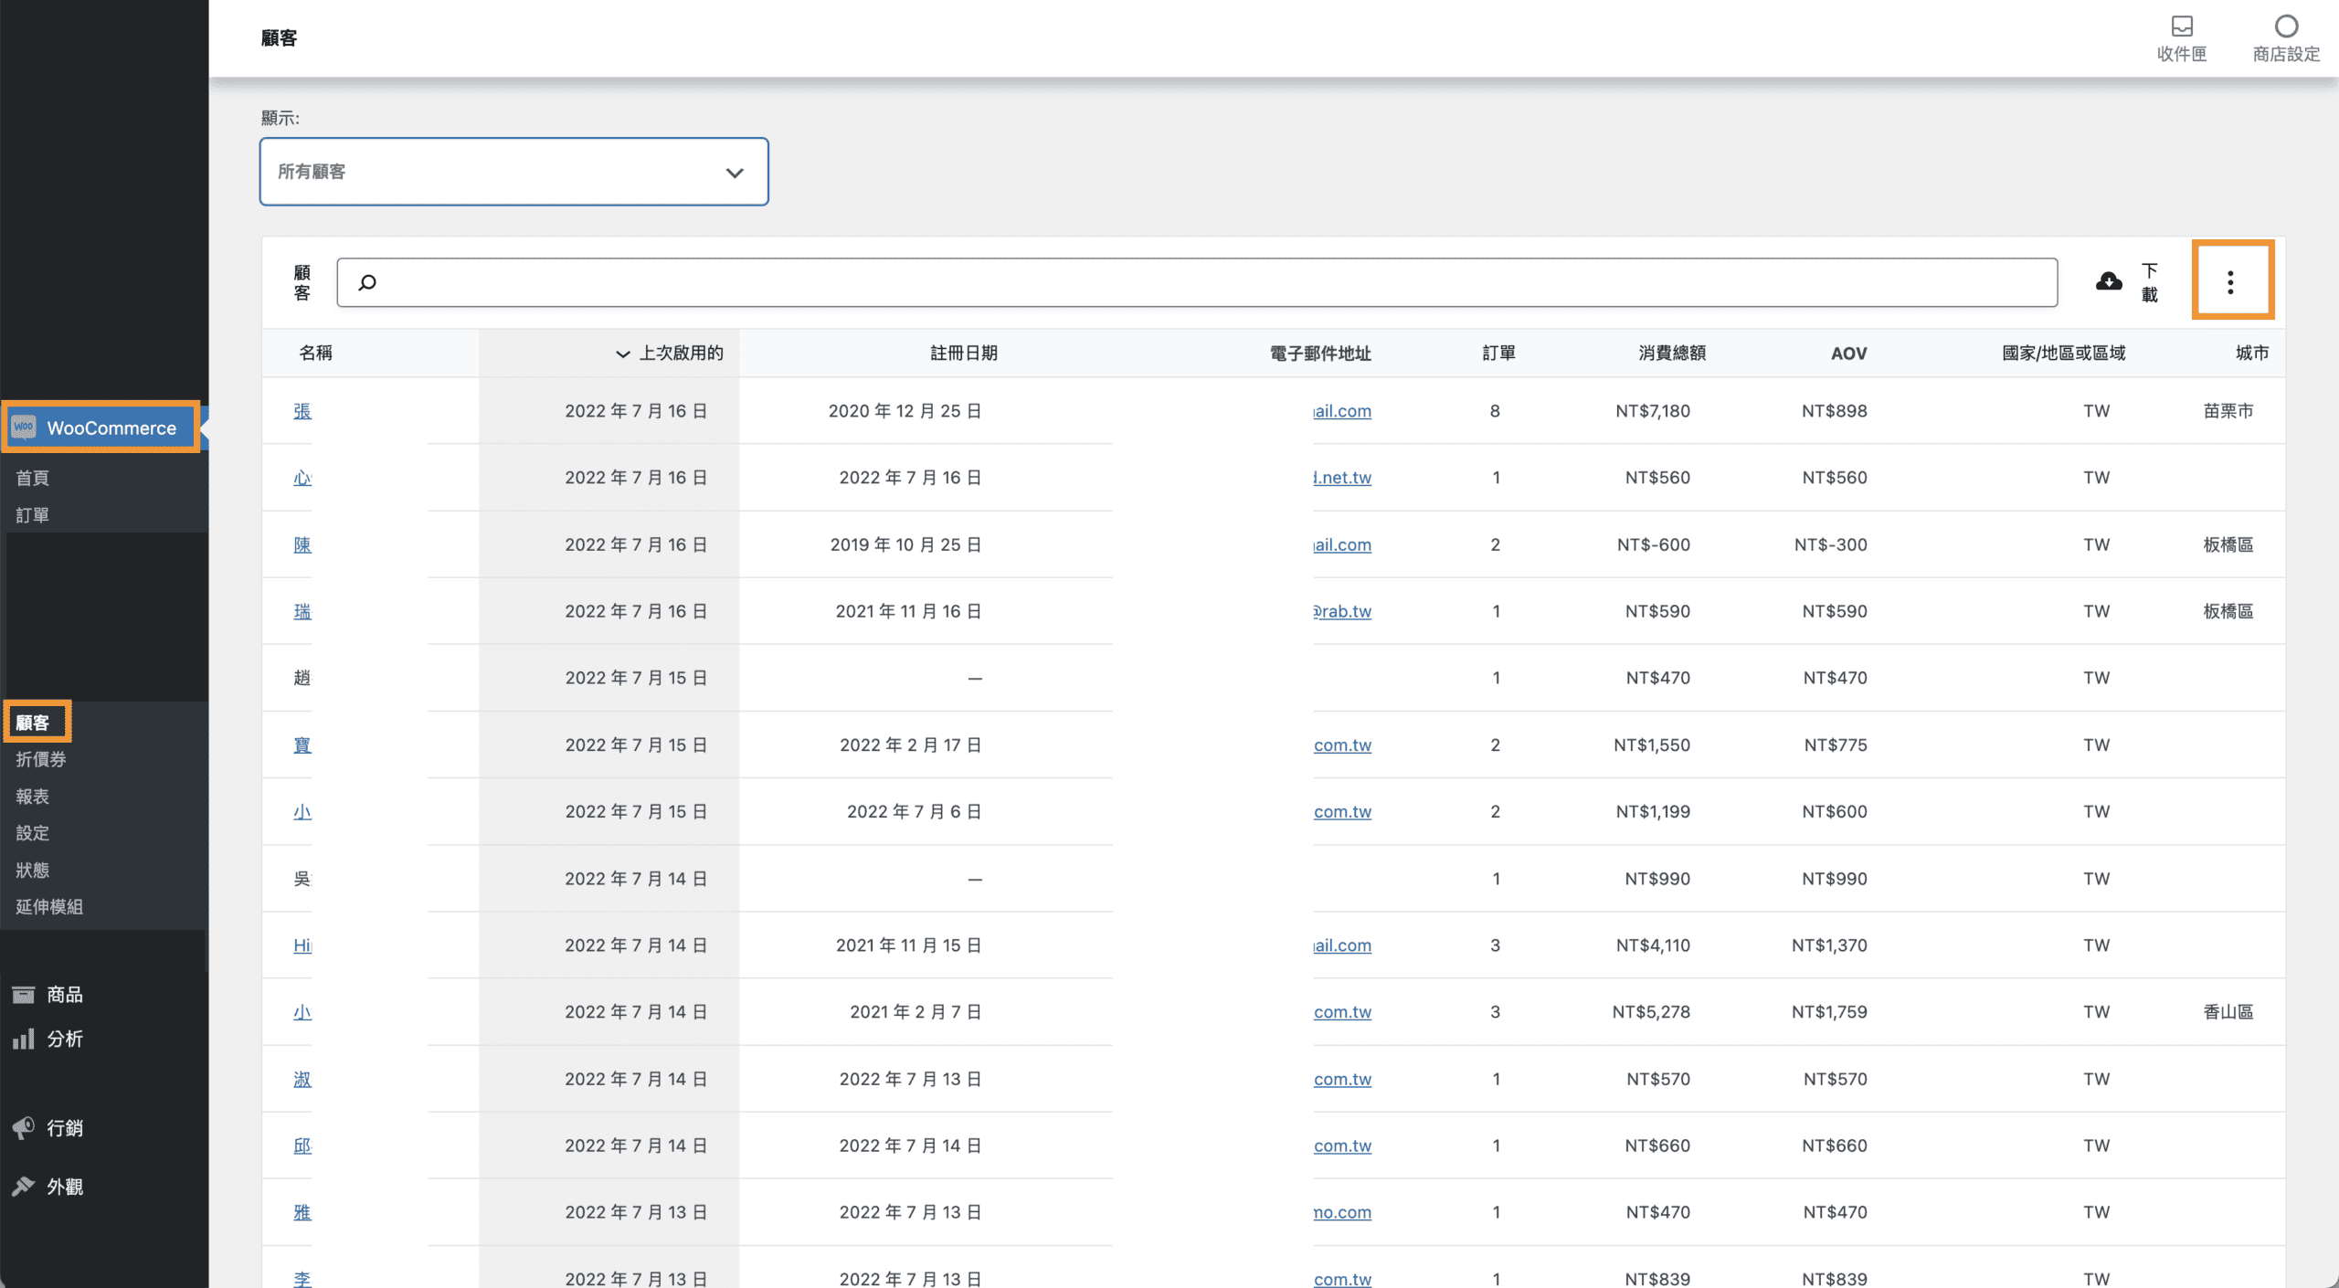Open 報表 submenu item
The height and width of the screenshot is (1288, 2339).
click(x=33, y=796)
